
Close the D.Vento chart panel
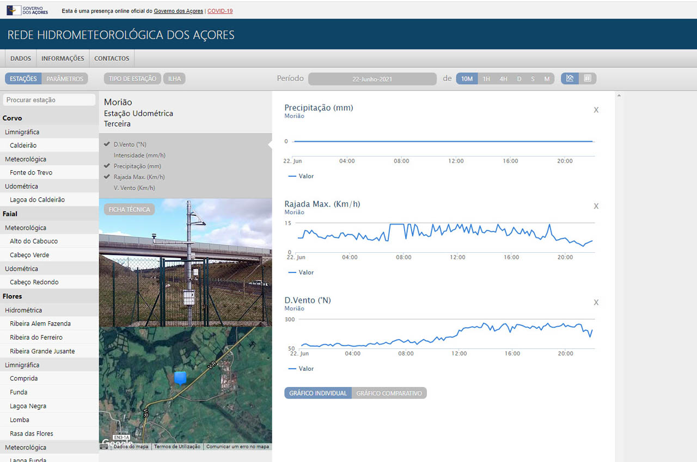coord(596,302)
